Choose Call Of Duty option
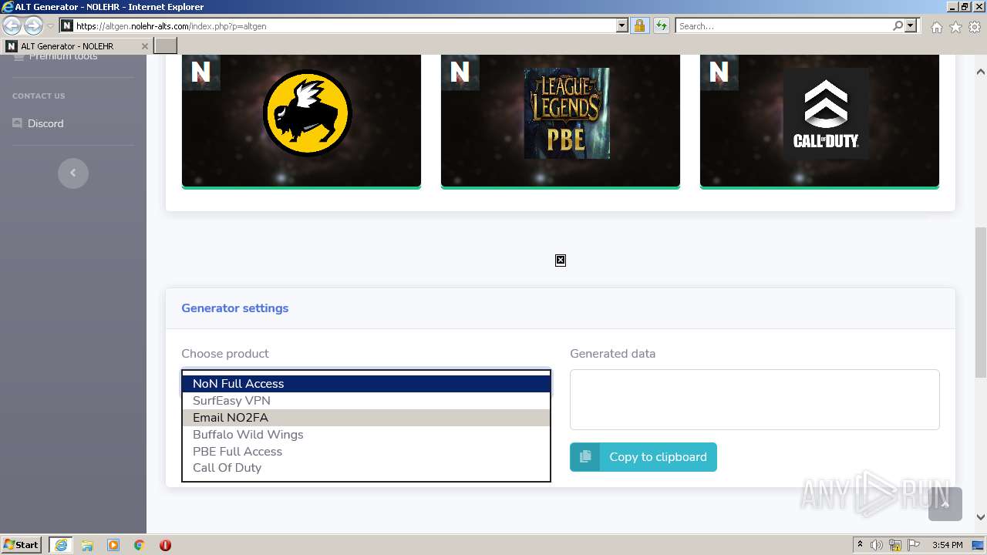987x555 pixels. click(366, 468)
